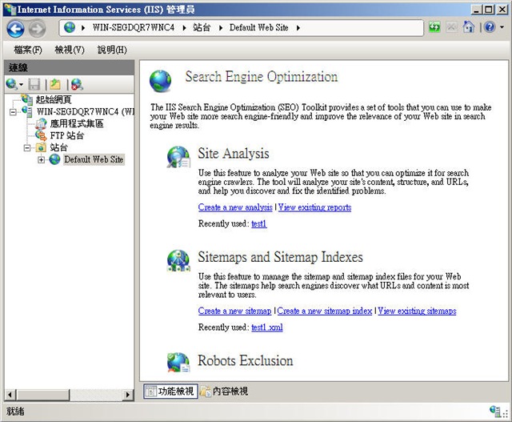512x422 pixels.
Task: Click View existing sitemaps link
Action: [x=417, y=311]
